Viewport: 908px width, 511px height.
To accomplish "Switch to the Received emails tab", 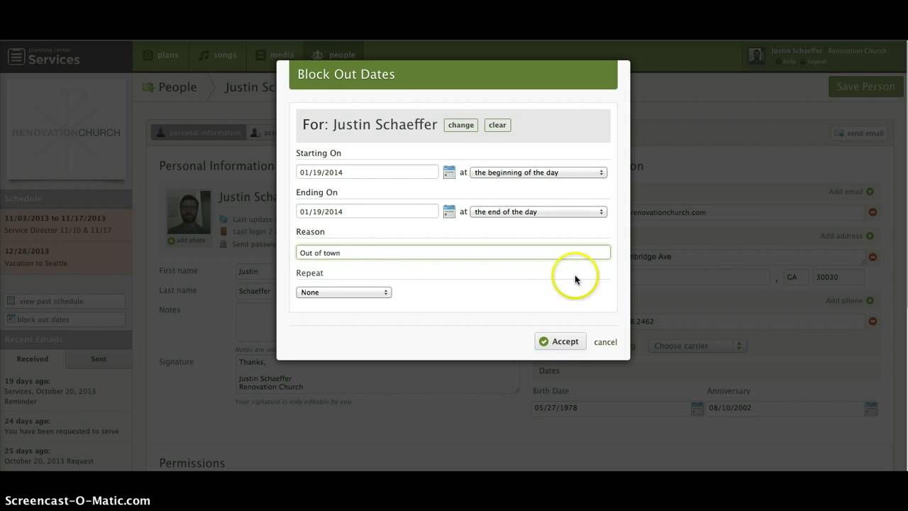I will pyautogui.click(x=33, y=359).
